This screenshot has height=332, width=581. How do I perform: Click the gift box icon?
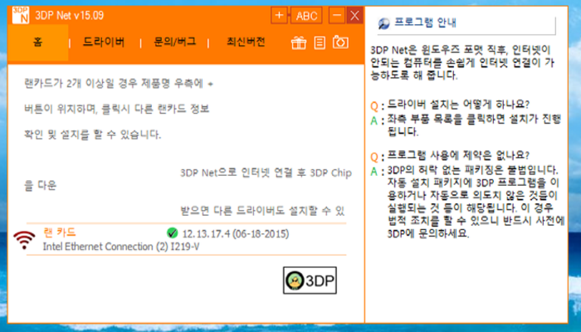tap(298, 42)
